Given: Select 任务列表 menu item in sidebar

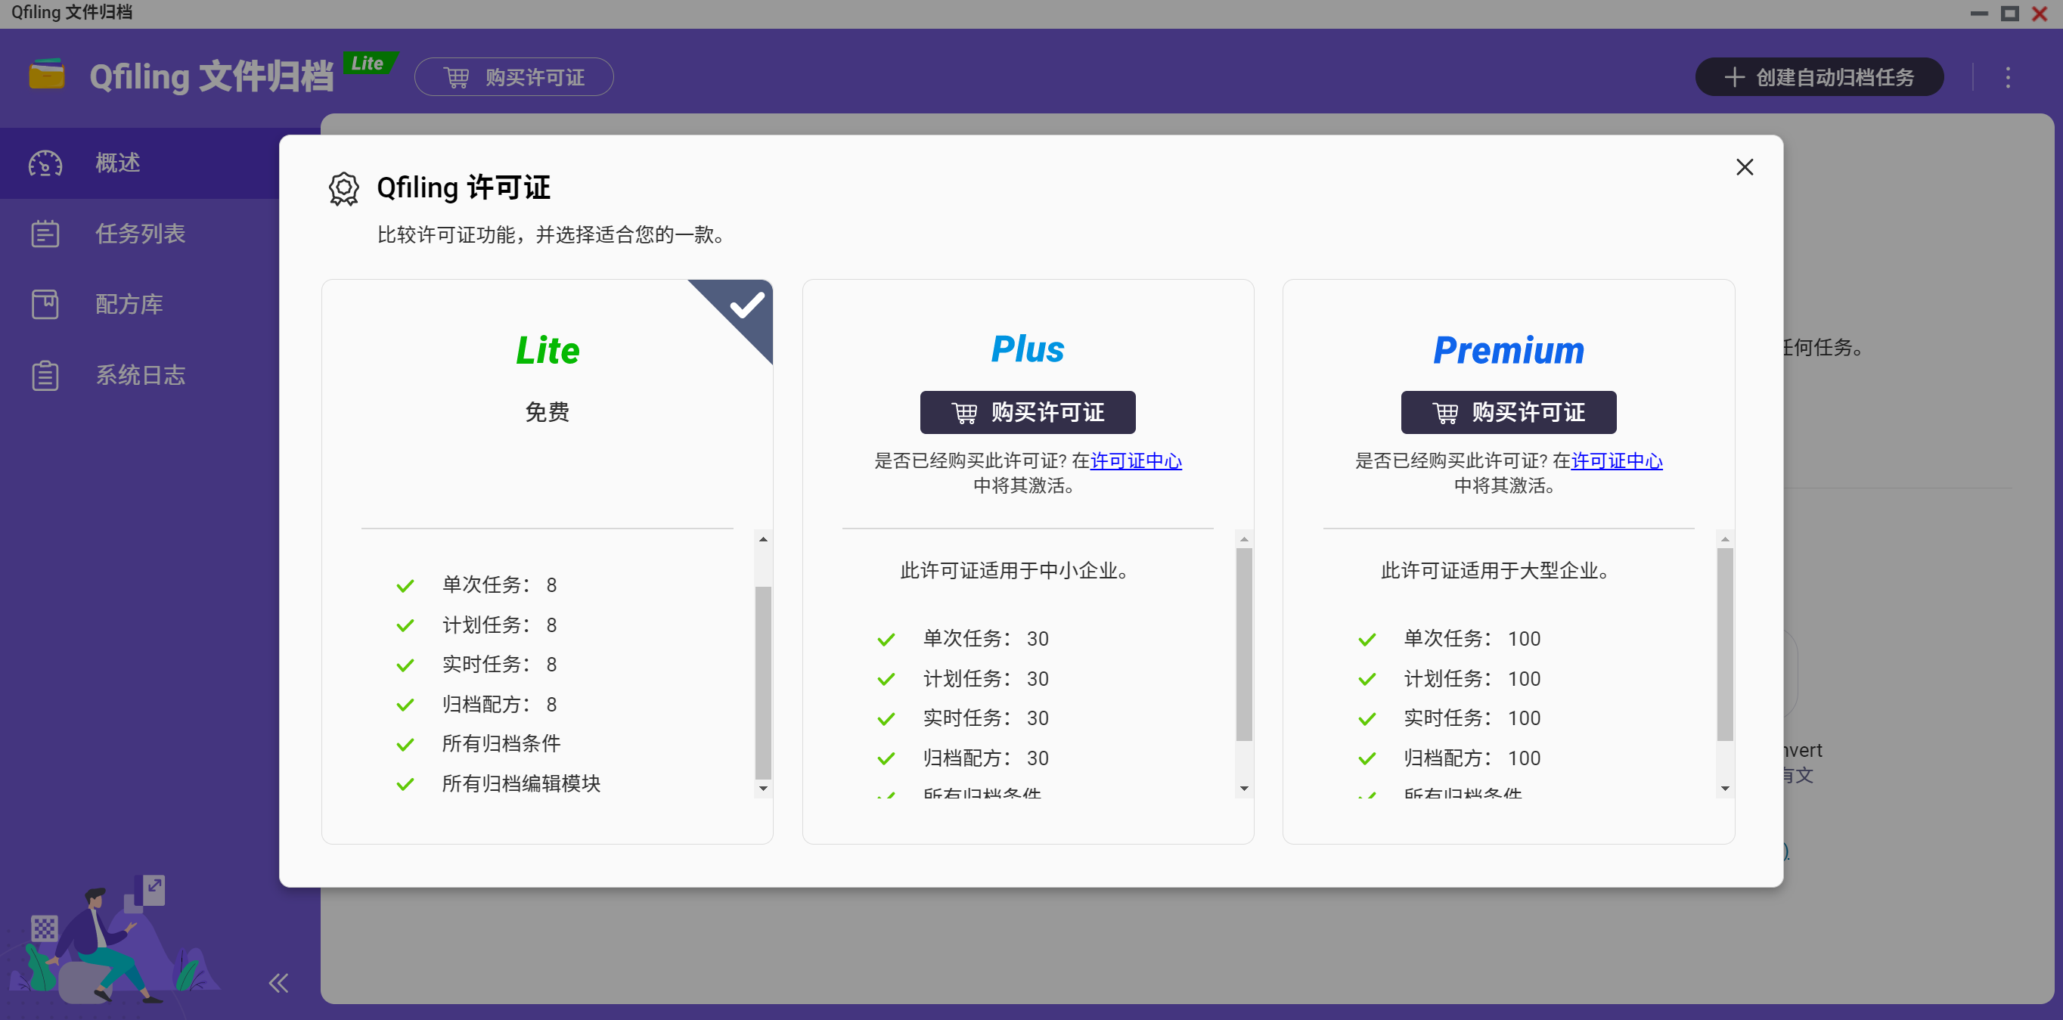Looking at the screenshot, I should (x=140, y=234).
